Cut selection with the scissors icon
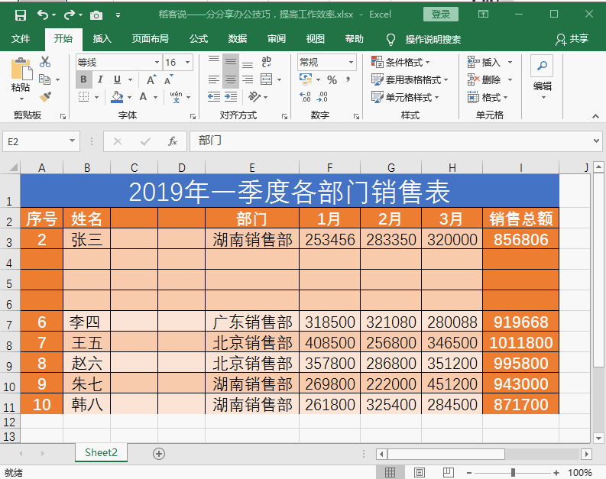The image size is (606, 479). pyautogui.click(x=45, y=62)
